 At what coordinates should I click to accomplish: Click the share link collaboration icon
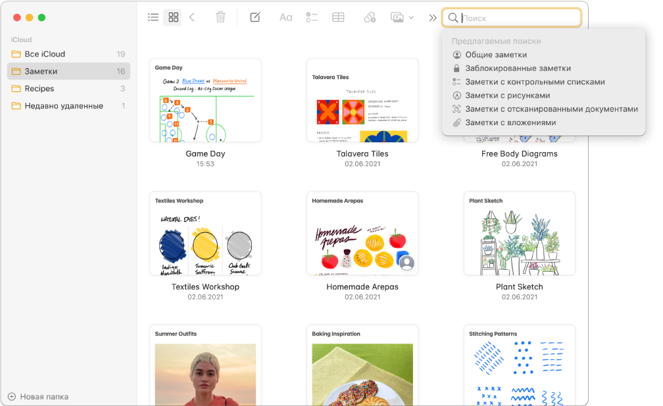[370, 18]
